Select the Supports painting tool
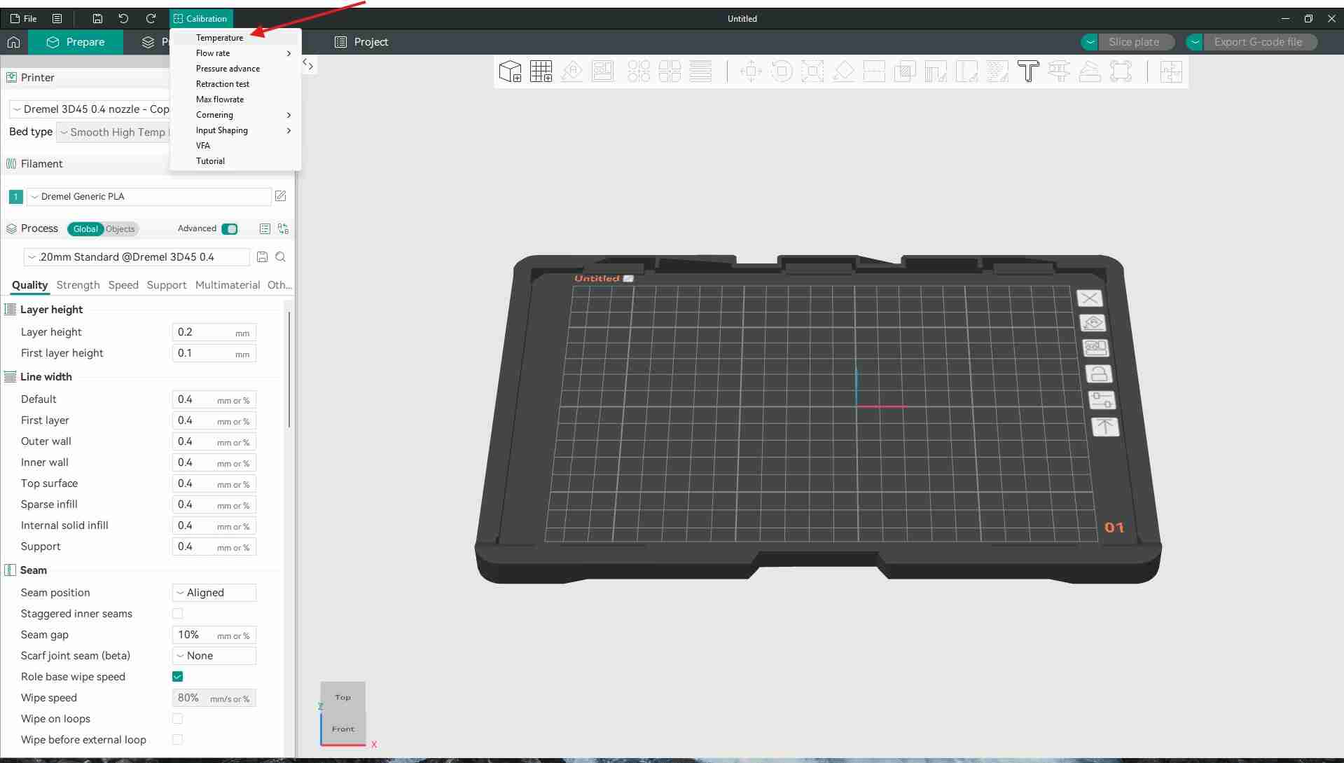1344x763 pixels. (936, 71)
